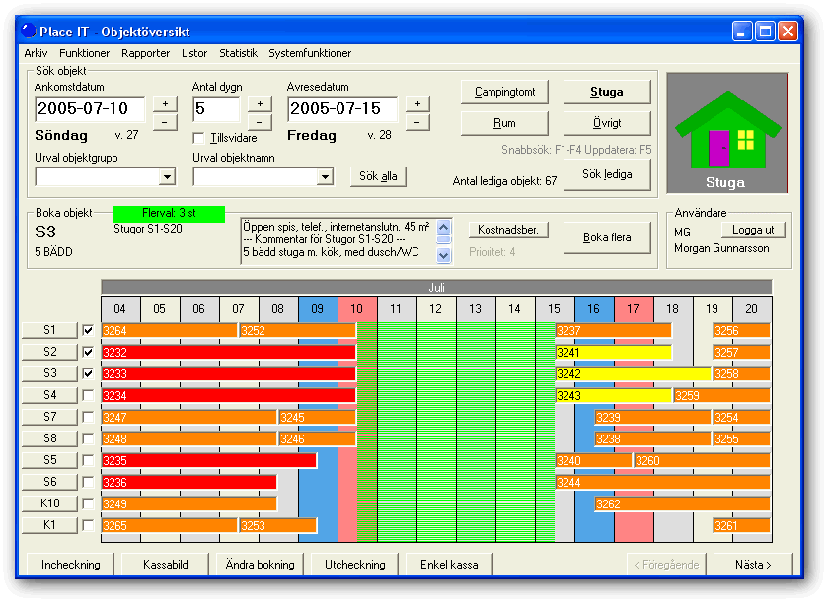Click comment box scroll down arrow
Viewport: 827px width, 602px height.
444,255
